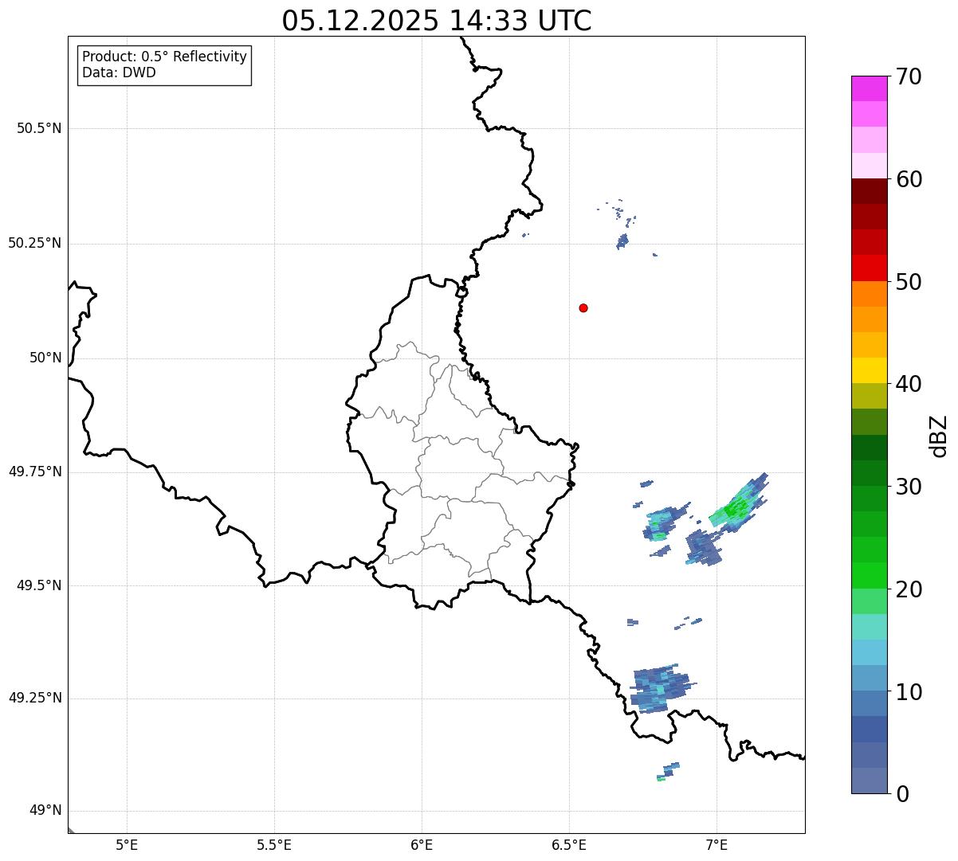Select the timestamp title 05.12.2025 14:33 UTC
The image size is (958, 861).
point(437,21)
